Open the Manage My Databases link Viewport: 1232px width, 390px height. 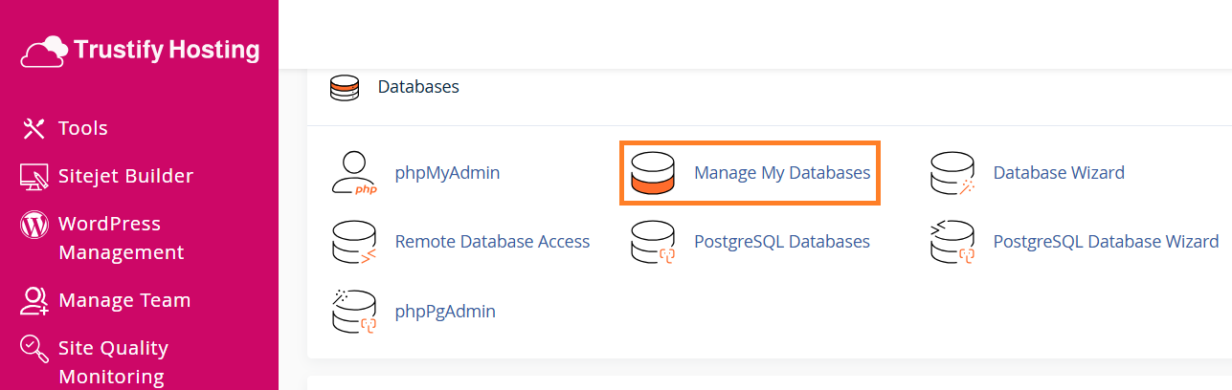[x=782, y=173]
